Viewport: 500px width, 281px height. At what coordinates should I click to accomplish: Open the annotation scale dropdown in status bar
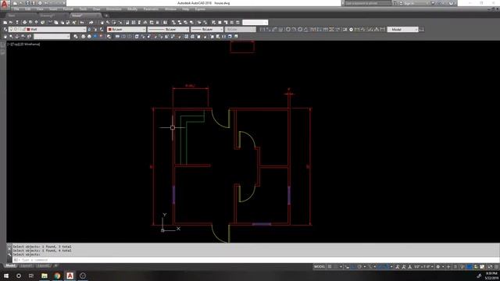(x=423, y=267)
